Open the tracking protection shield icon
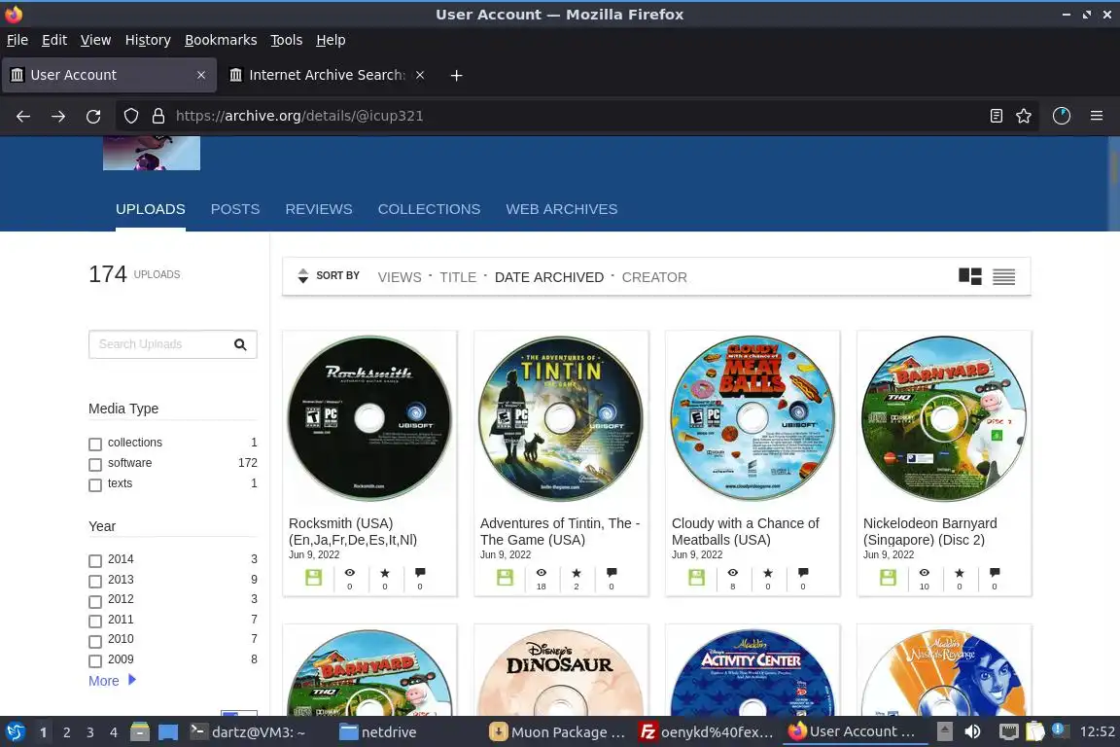 tap(130, 116)
